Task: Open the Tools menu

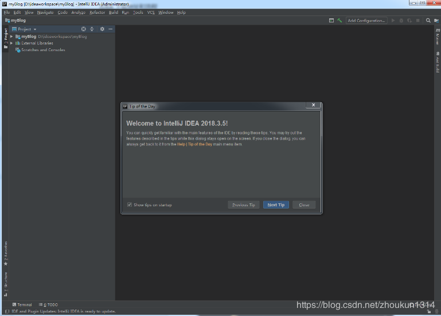Action: [x=138, y=13]
